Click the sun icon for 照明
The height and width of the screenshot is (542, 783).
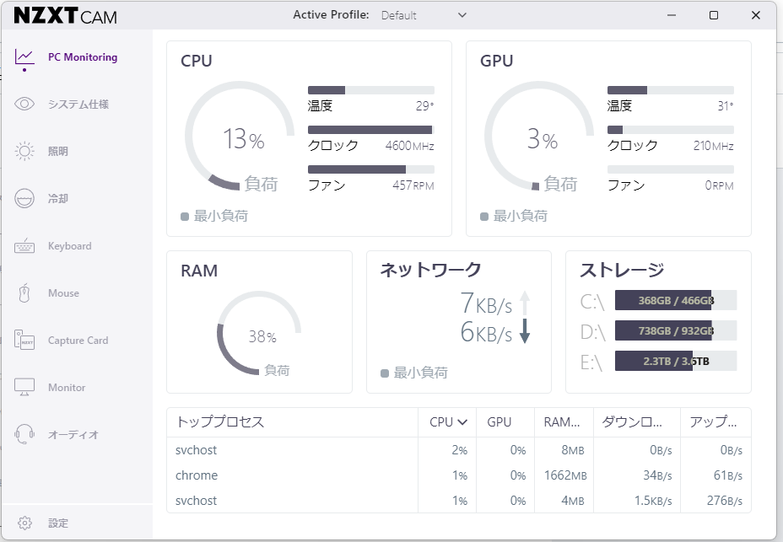(24, 151)
